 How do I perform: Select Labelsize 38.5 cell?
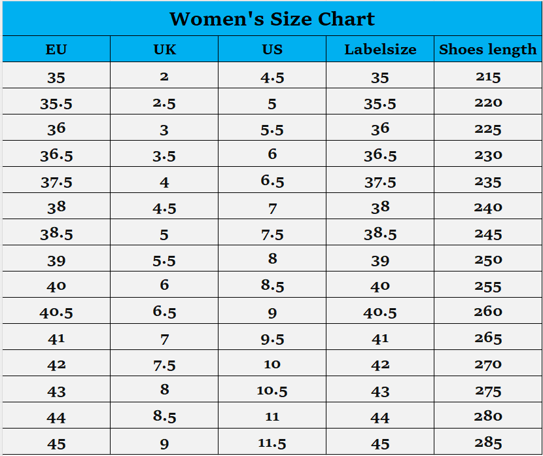[x=380, y=234]
